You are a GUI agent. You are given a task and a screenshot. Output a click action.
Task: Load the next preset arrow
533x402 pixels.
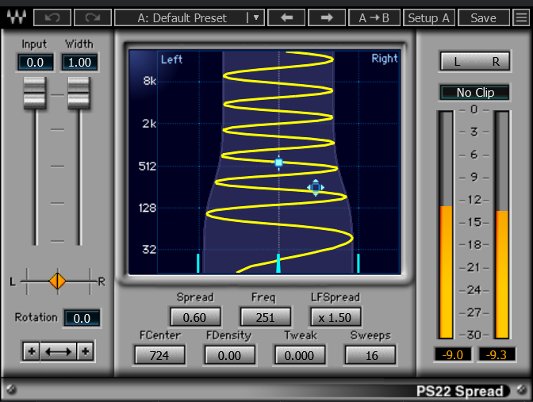point(327,17)
